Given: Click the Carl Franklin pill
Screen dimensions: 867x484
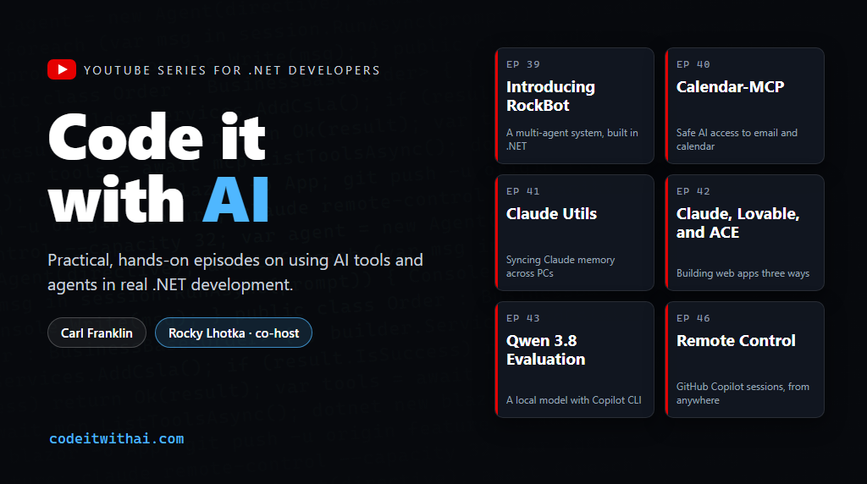Looking at the screenshot, I should click(x=97, y=333).
